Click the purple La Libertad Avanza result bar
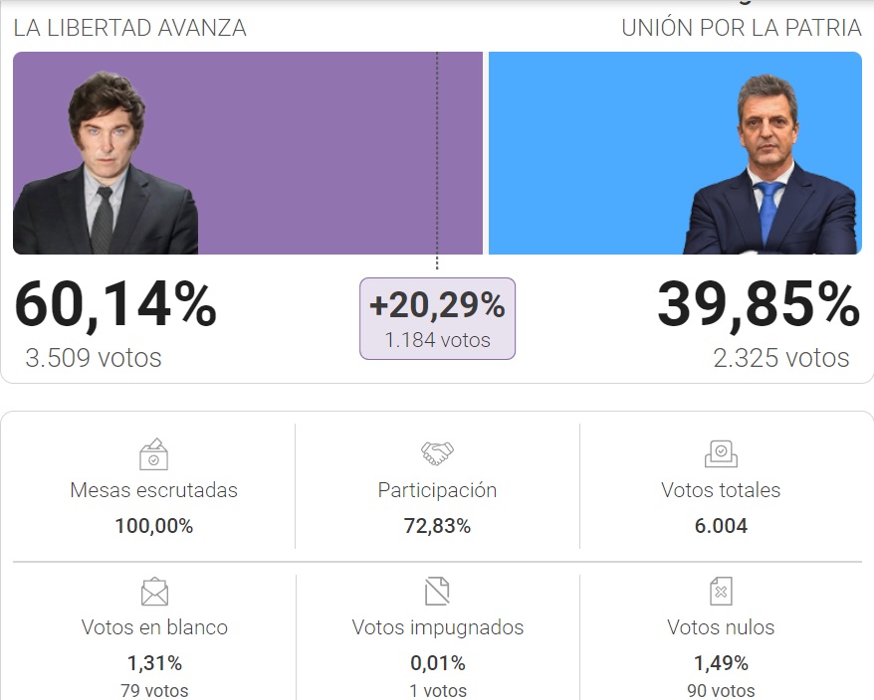874x700 pixels. coord(248,153)
